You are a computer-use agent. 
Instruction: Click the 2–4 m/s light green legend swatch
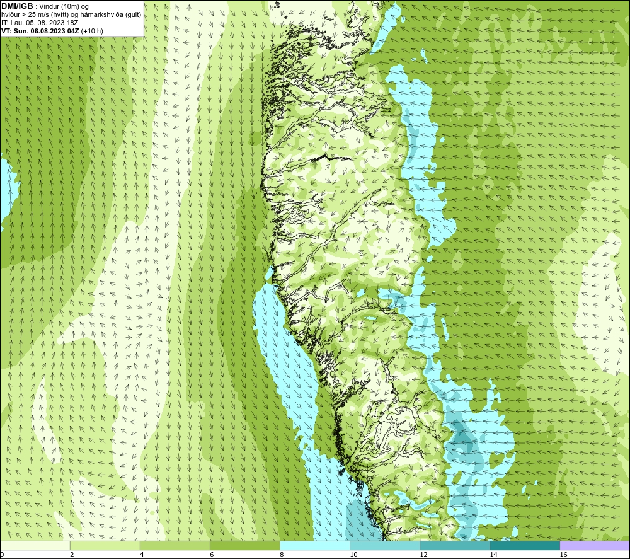105,545
